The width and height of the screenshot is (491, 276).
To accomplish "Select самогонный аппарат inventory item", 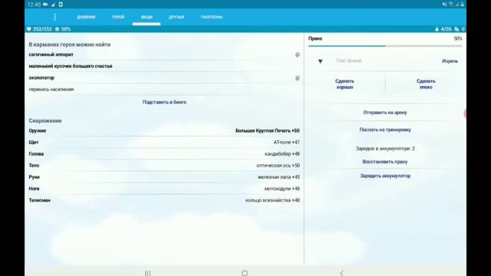I will point(51,54).
